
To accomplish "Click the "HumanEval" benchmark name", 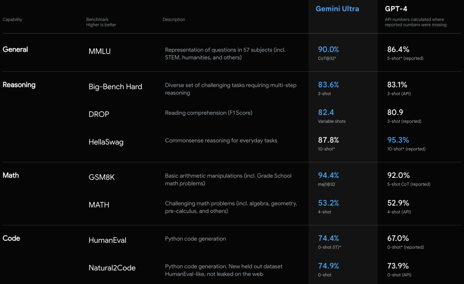I will click(x=107, y=240).
